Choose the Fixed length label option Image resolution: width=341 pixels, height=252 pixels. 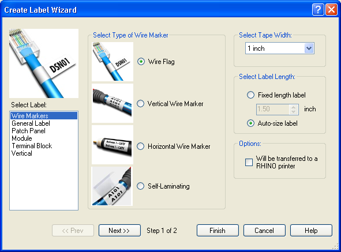tap(250, 95)
